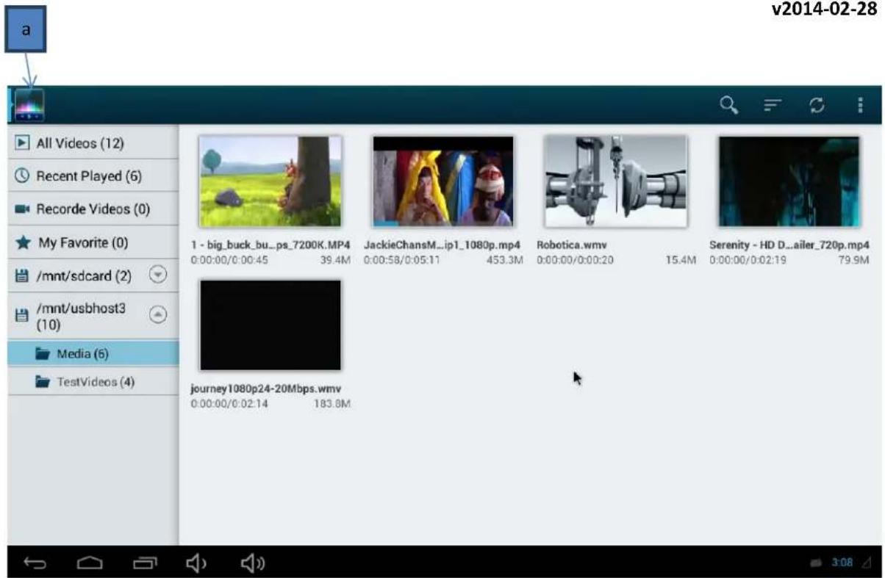
Task: Select All Videos (12) category
Action: pos(93,142)
